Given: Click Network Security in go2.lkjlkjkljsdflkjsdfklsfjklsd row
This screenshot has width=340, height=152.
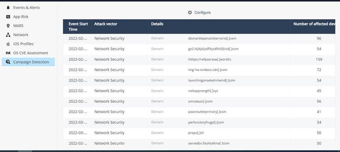Looking at the screenshot, I should click(x=109, y=49).
